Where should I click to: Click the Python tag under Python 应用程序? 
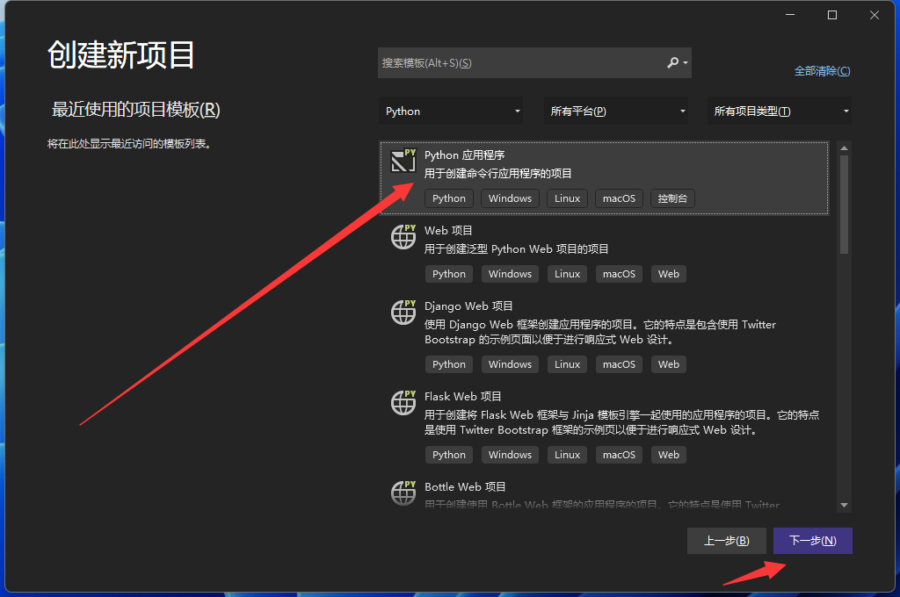pyautogui.click(x=449, y=198)
